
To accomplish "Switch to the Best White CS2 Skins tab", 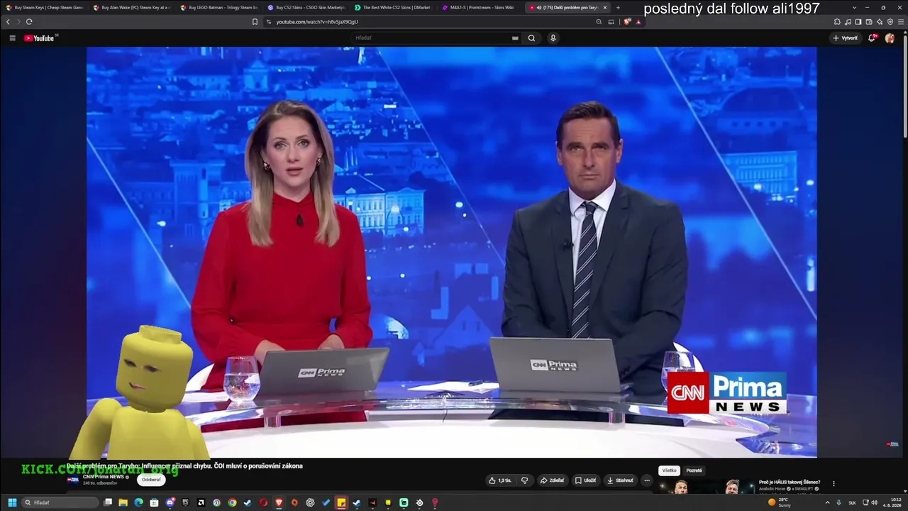I will (394, 7).
